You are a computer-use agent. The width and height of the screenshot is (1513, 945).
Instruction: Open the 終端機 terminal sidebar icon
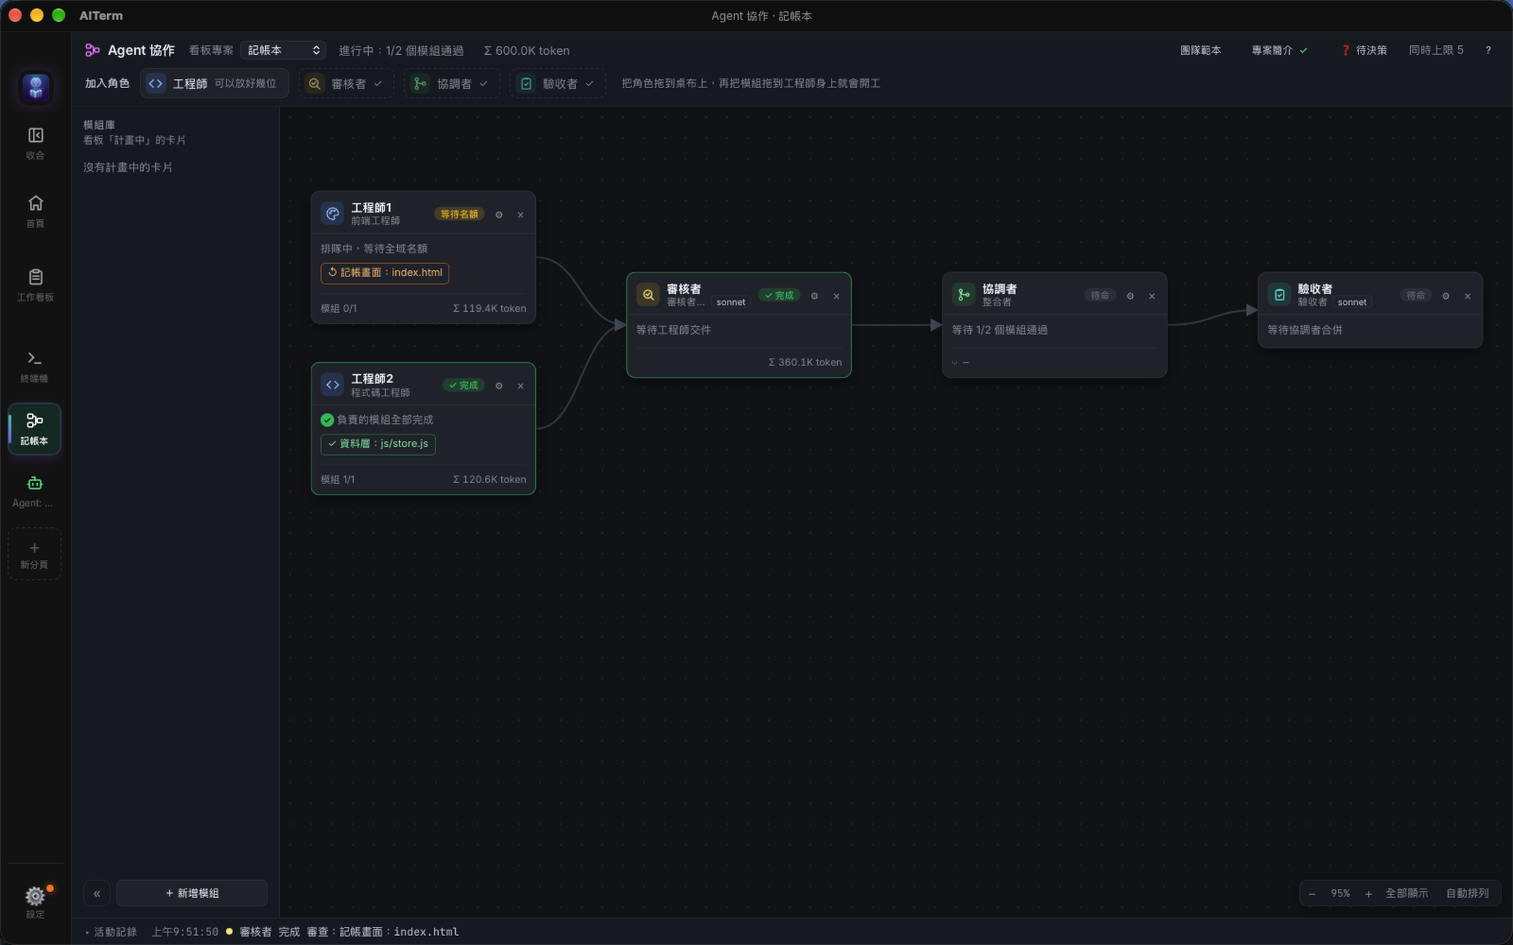(35, 367)
